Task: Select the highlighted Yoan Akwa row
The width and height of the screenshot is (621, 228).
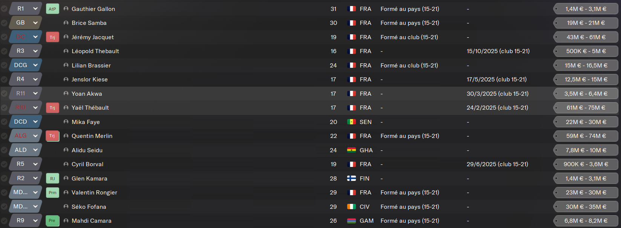Action: click(226, 94)
